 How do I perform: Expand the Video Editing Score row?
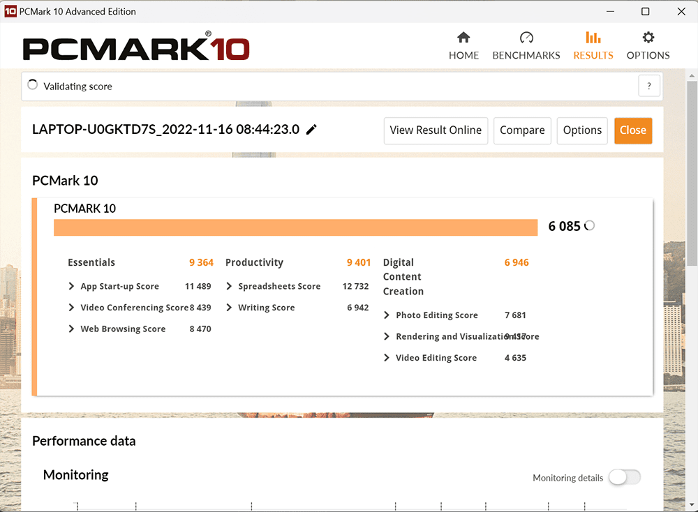pos(387,358)
